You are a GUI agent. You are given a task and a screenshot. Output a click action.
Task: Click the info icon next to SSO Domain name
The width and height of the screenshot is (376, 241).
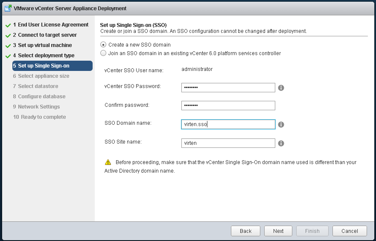tap(281, 125)
